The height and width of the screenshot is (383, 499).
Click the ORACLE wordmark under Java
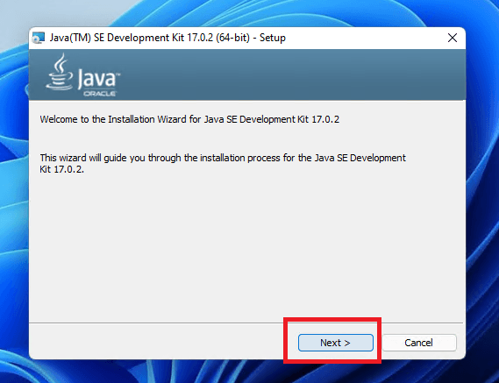(100, 94)
